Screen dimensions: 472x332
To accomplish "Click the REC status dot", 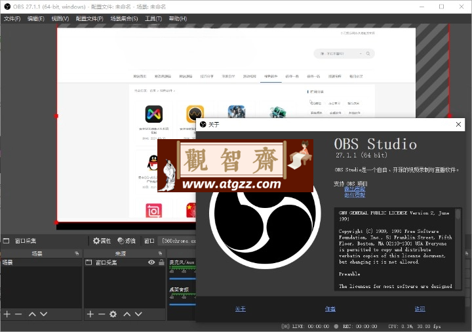I will pyautogui.click(x=336, y=326).
